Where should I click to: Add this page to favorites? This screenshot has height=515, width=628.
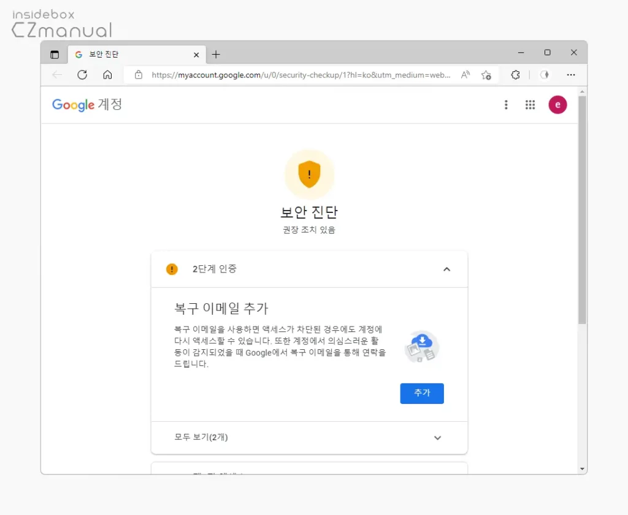click(486, 75)
